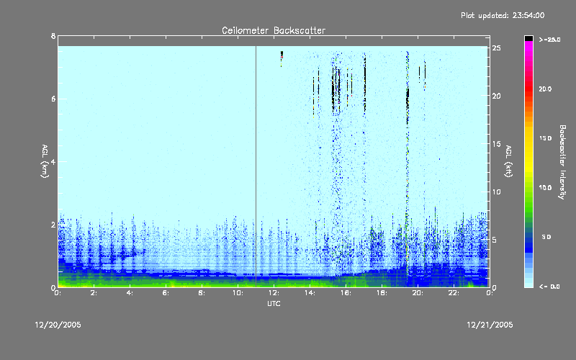Click the "20:" UTC hour tick label
The height and width of the screenshot is (360, 576).
pos(418,293)
